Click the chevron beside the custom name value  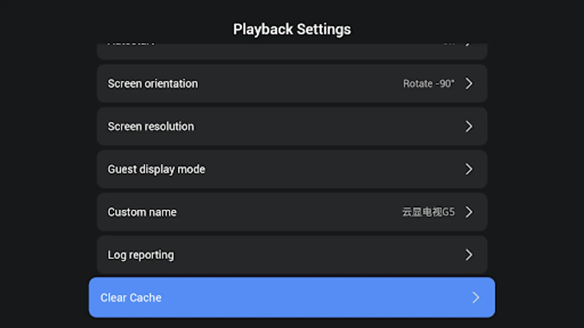coord(469,212)
